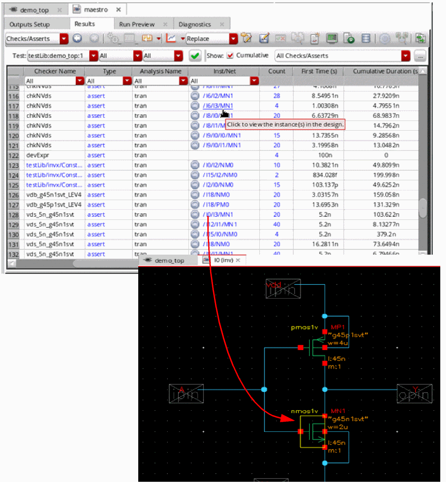Click the notepad with pencil icon

[x=264, y=39]
